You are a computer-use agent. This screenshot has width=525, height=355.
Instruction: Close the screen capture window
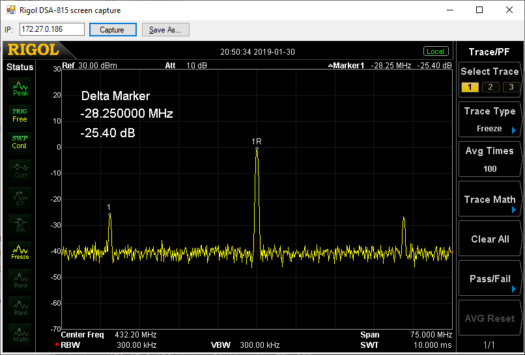pyautogui.click(x=509, y=10)
